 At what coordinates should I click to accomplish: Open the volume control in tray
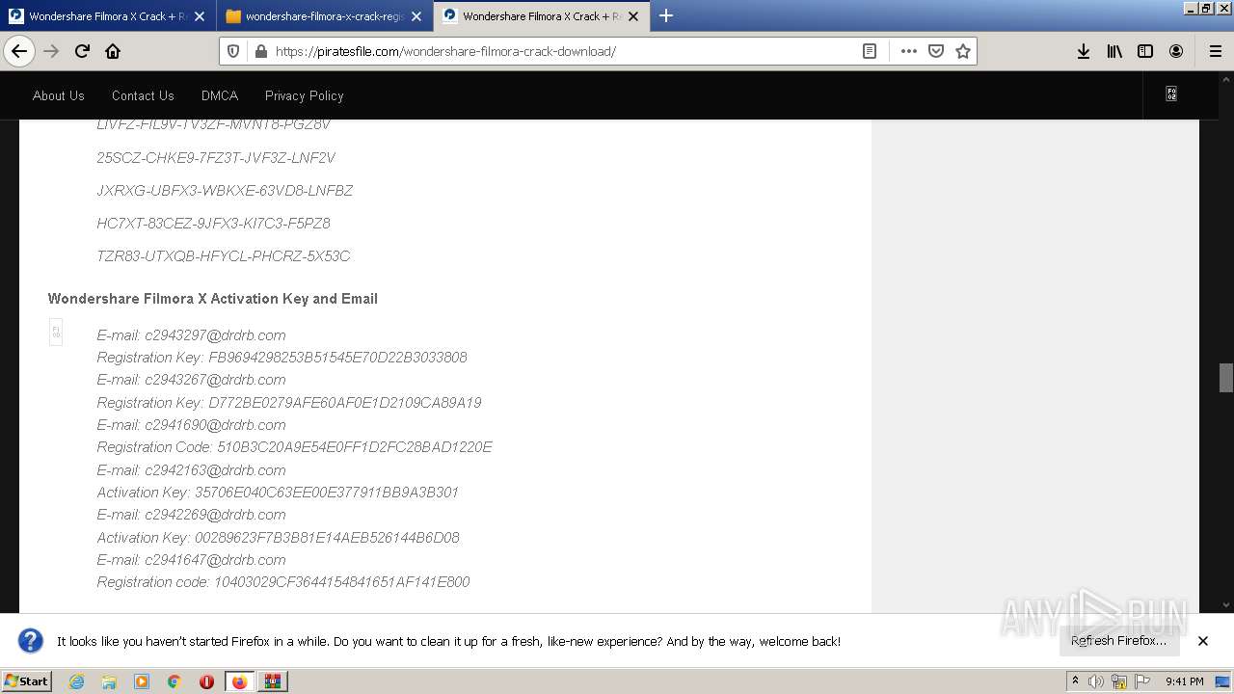(x=1096, y=681)
